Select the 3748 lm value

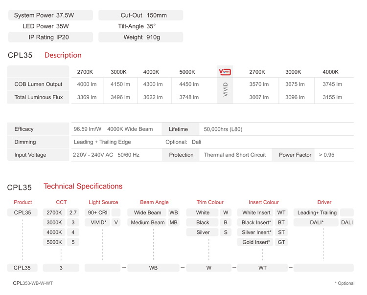pos(189,97)
